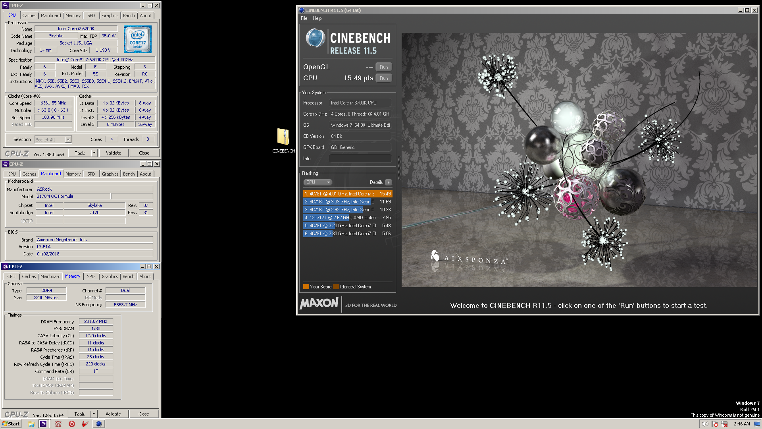This screenshot has width=762, height=429.
Task: Open Bench tab in the CPU-Z Memory window
Action: (x=128, y=276)
